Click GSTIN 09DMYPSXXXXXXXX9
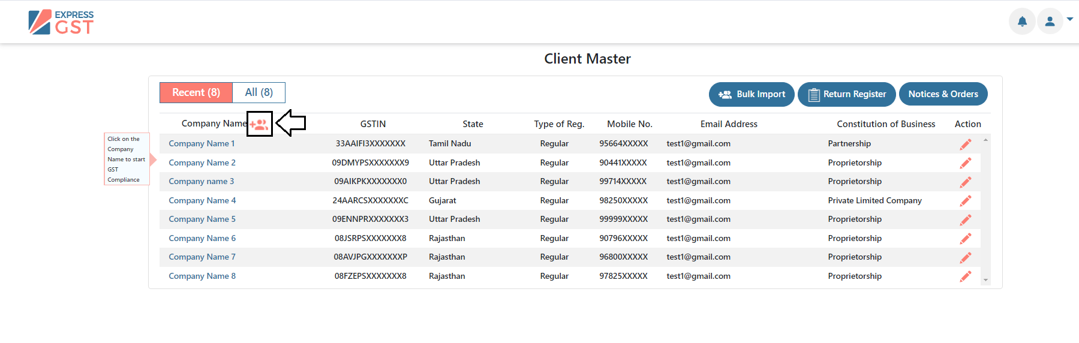Image resolution: width=1079 pixels, height=343 pixels. point(371,163)
